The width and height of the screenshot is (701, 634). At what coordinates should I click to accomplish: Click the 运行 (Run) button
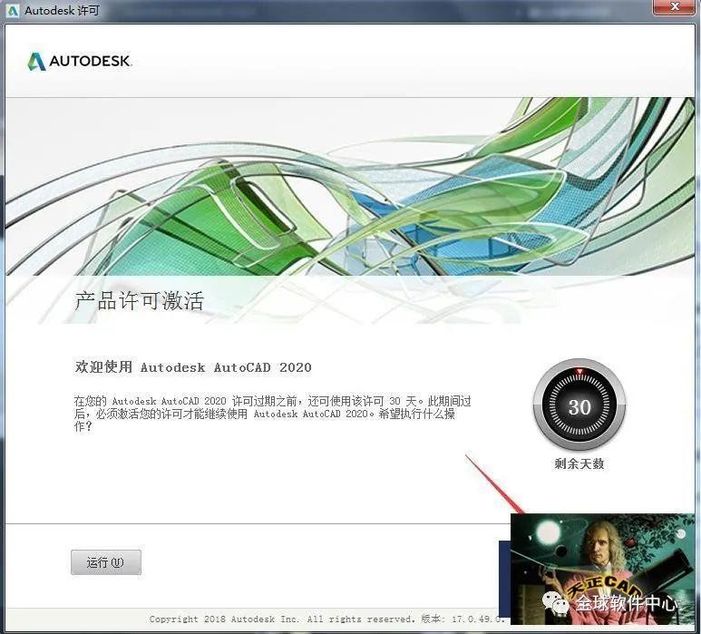pos(106,562)
